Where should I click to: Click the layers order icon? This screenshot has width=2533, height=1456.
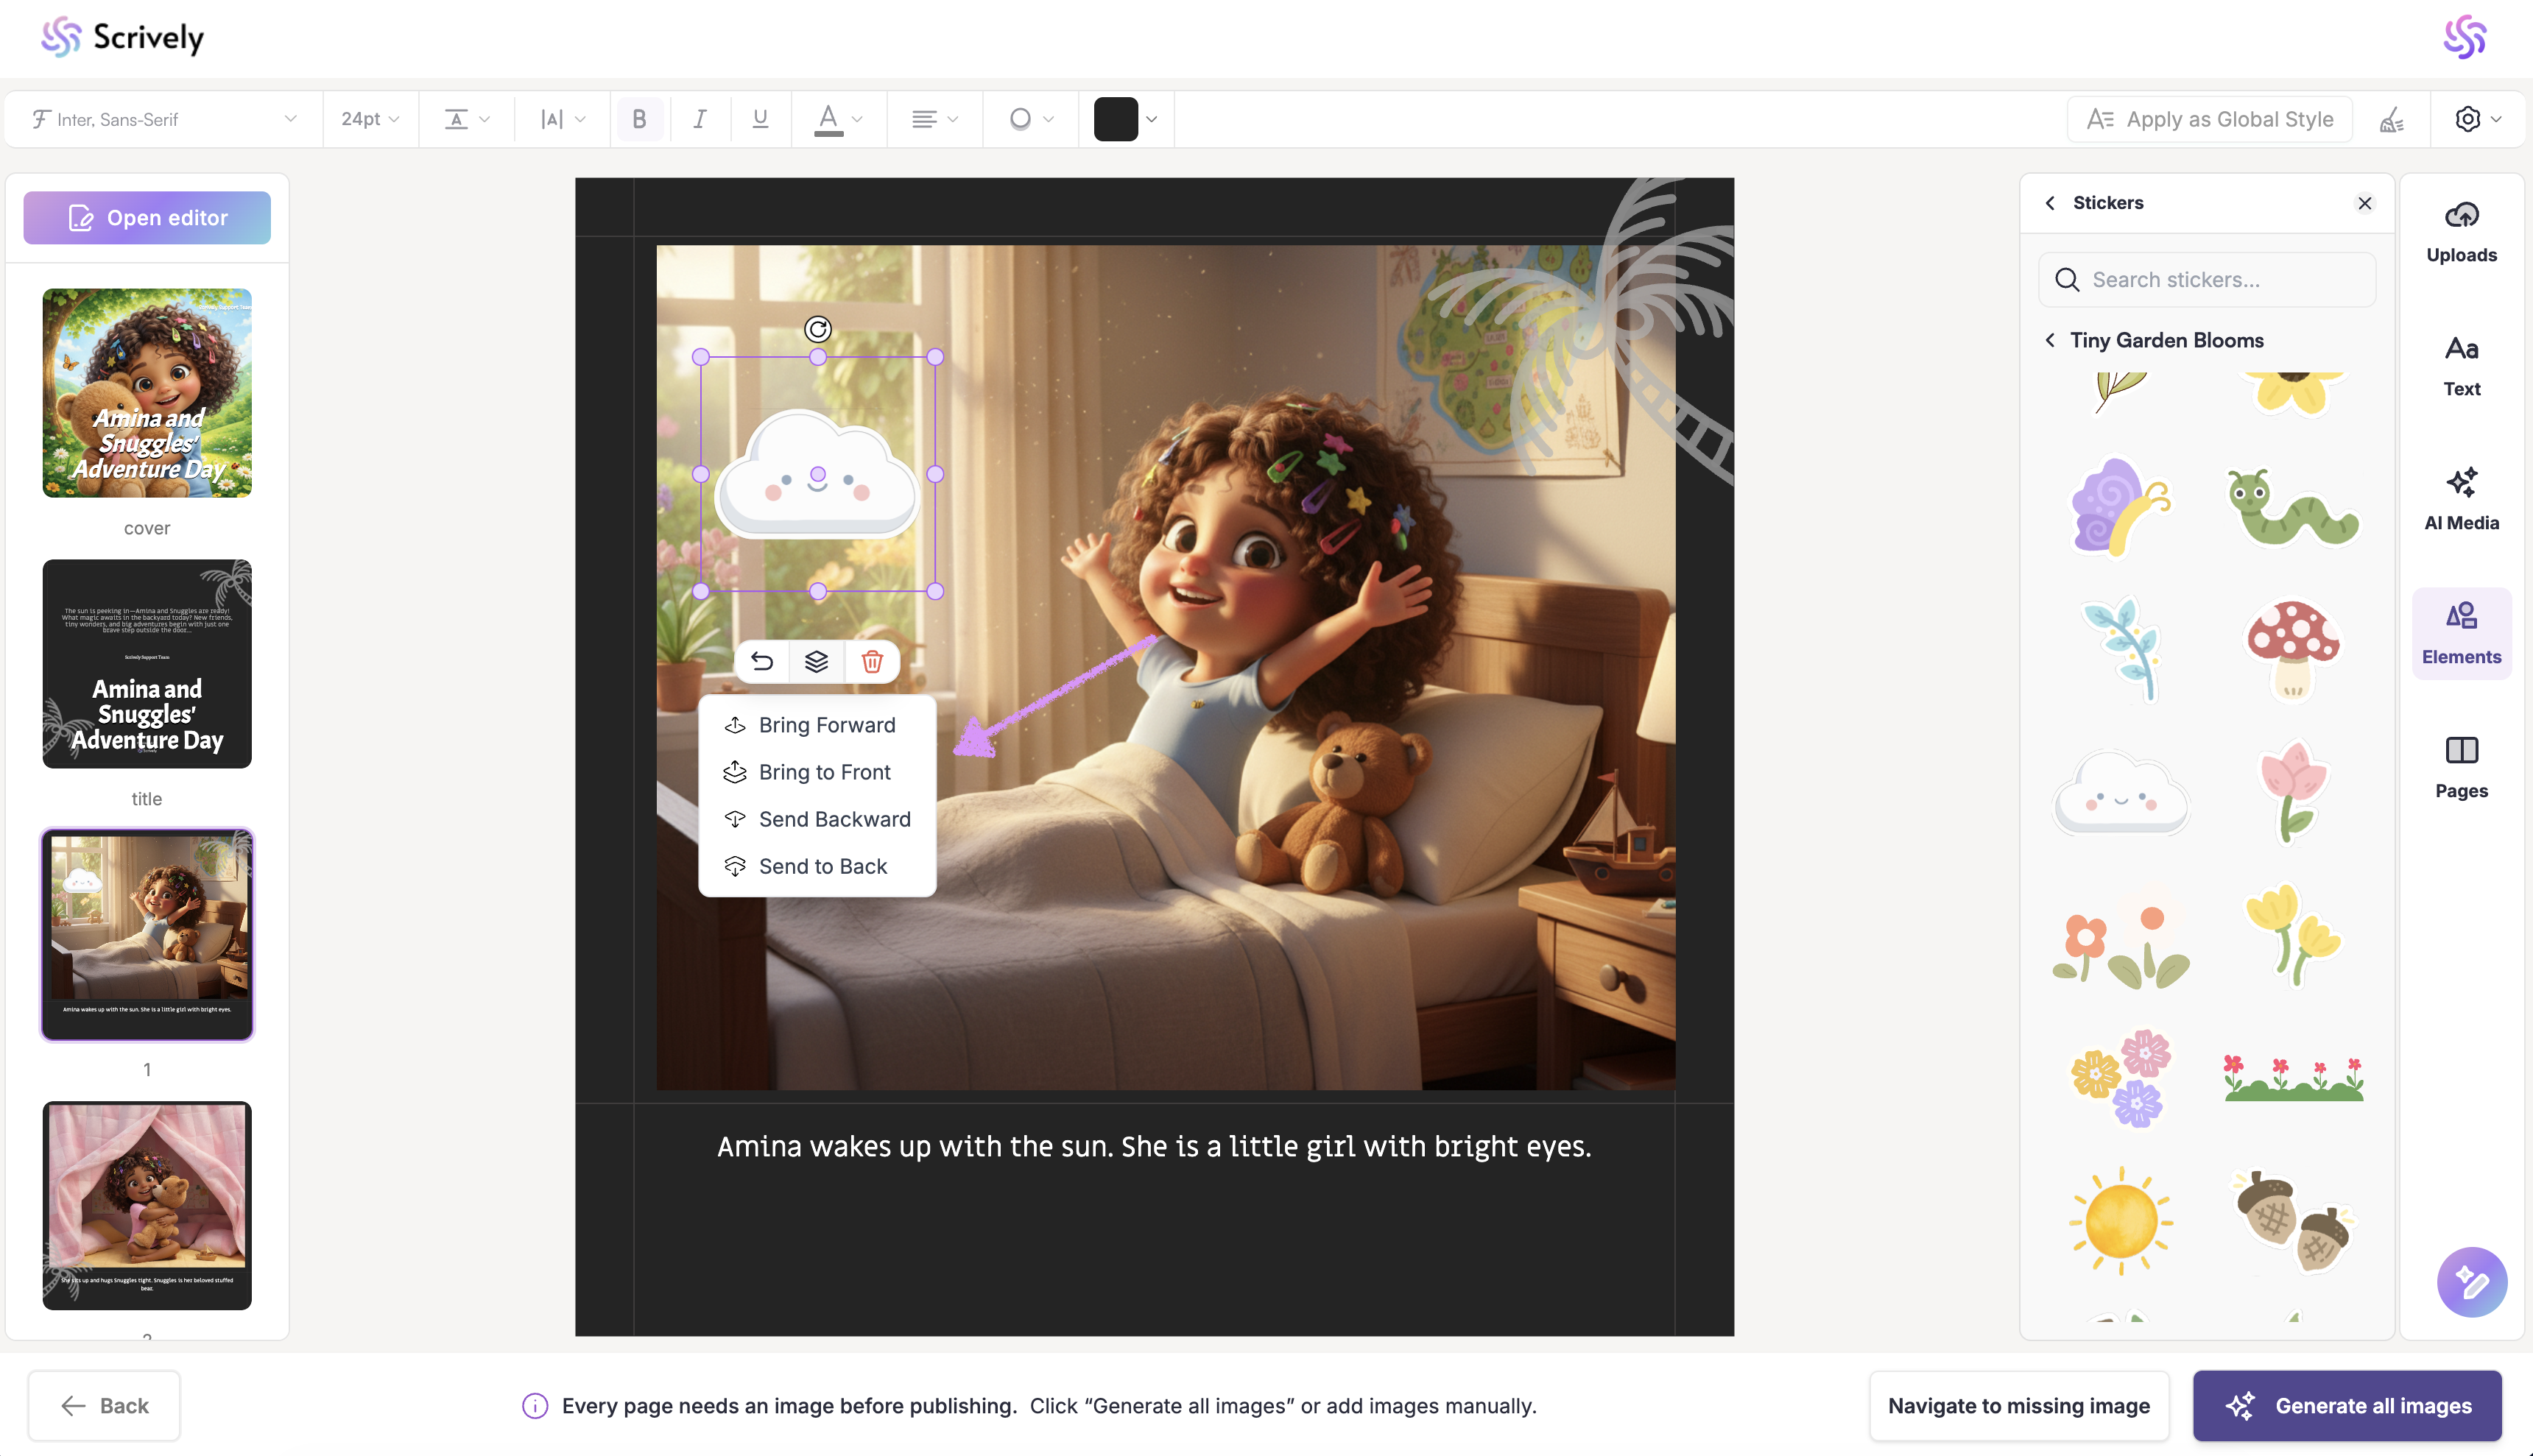[816, 662]
